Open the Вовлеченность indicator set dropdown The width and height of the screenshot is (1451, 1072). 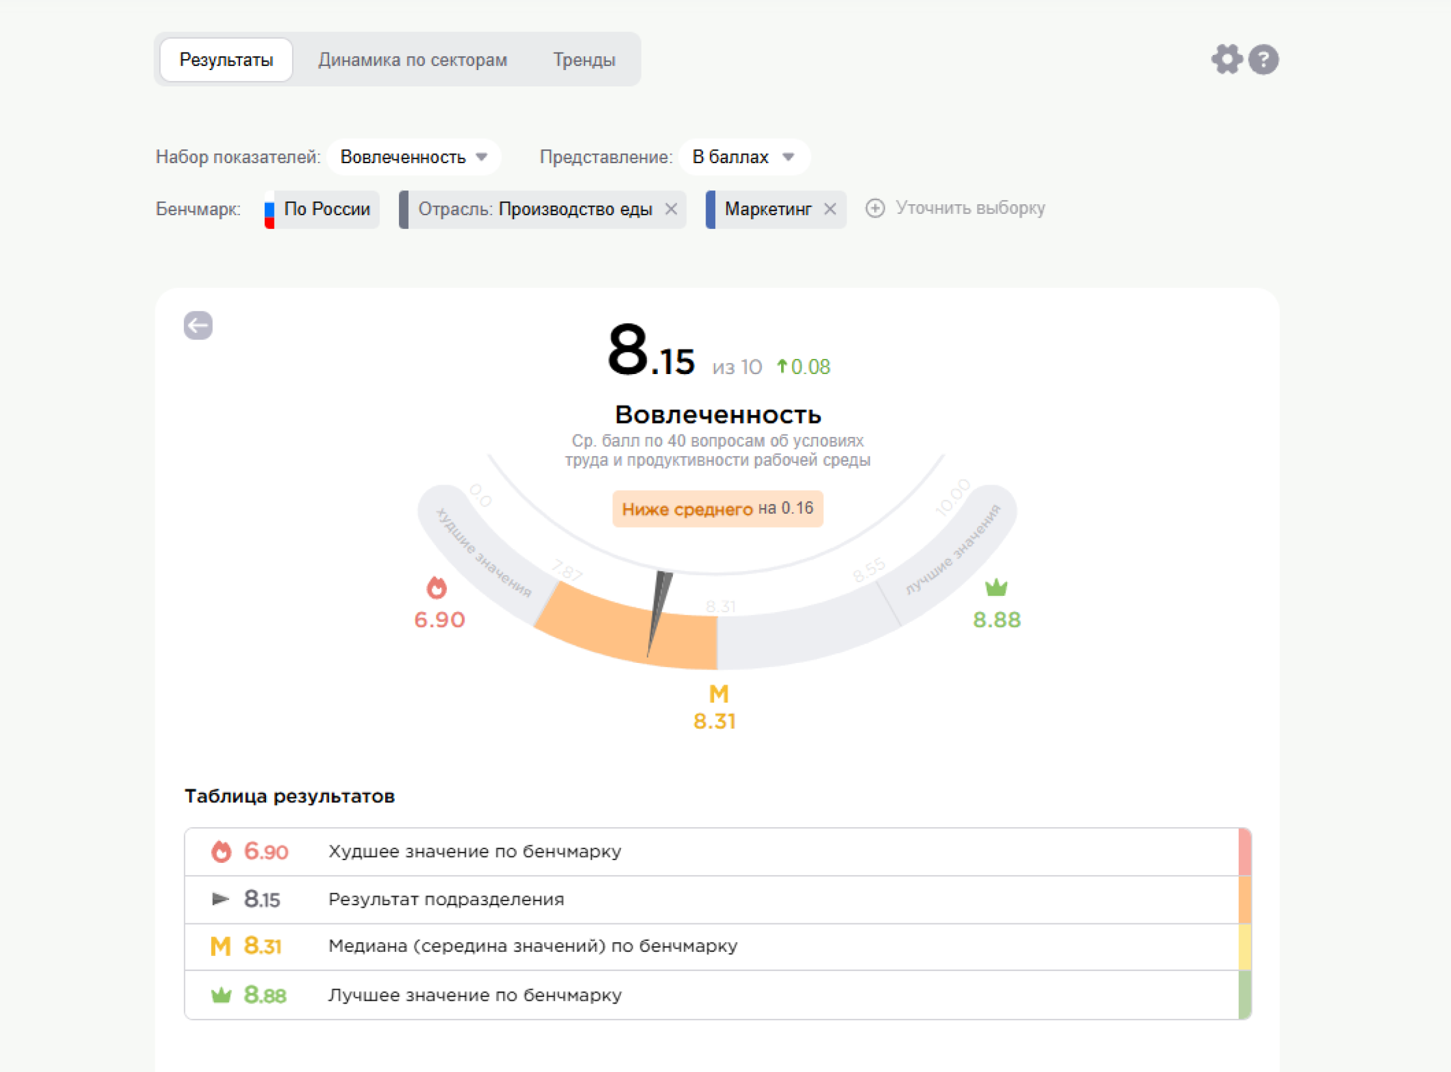pos(414,157)
